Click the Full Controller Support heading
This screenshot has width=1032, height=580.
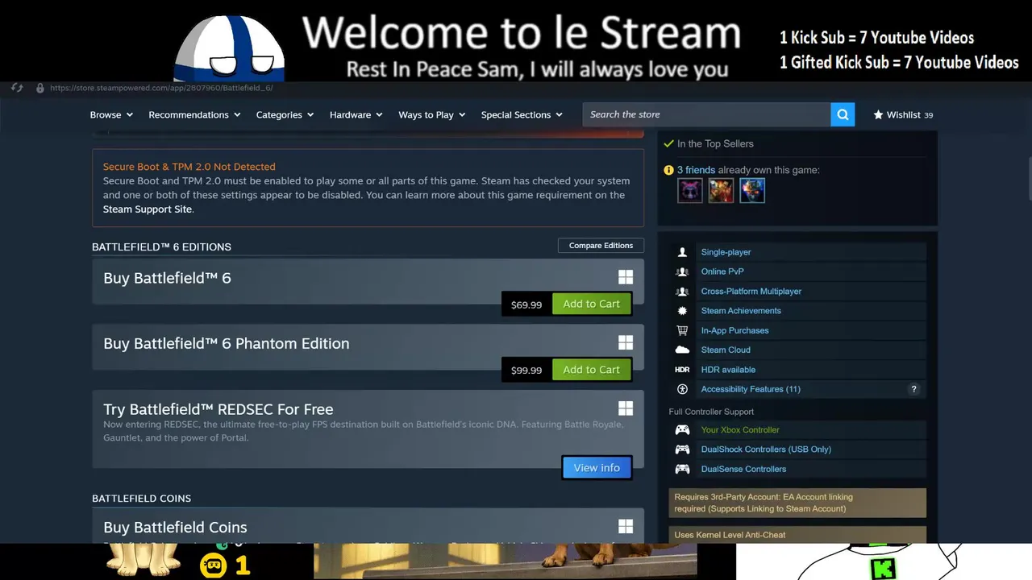coord(711,412)
